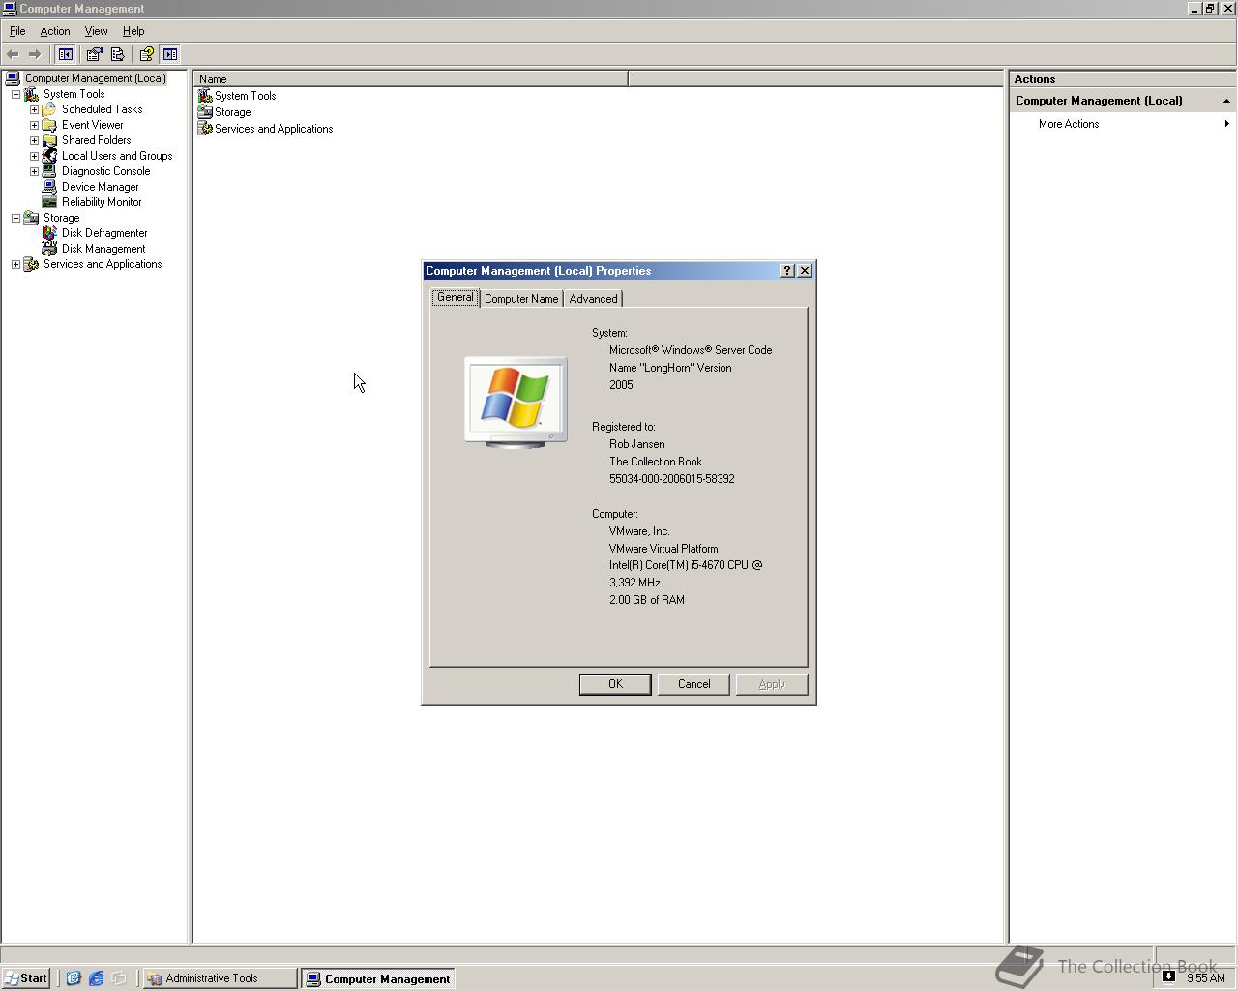Click the Scheduled Tasks icon in tree
The width and height of the screenshot is (1238, 991).
click(49, 109)
